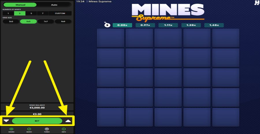Click the 1.28x multiplier chip
This screenshot has width=260, height=134.
(x=191, y=25)
